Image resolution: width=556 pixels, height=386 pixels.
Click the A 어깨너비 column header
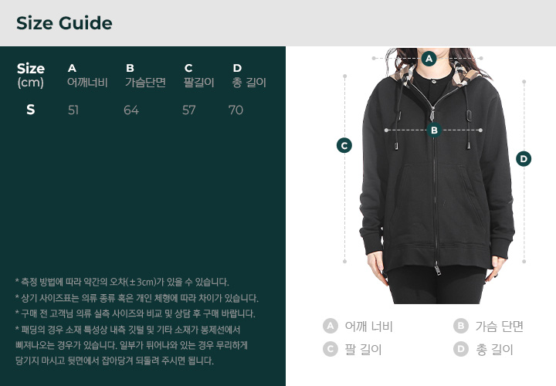pos(87,76)
